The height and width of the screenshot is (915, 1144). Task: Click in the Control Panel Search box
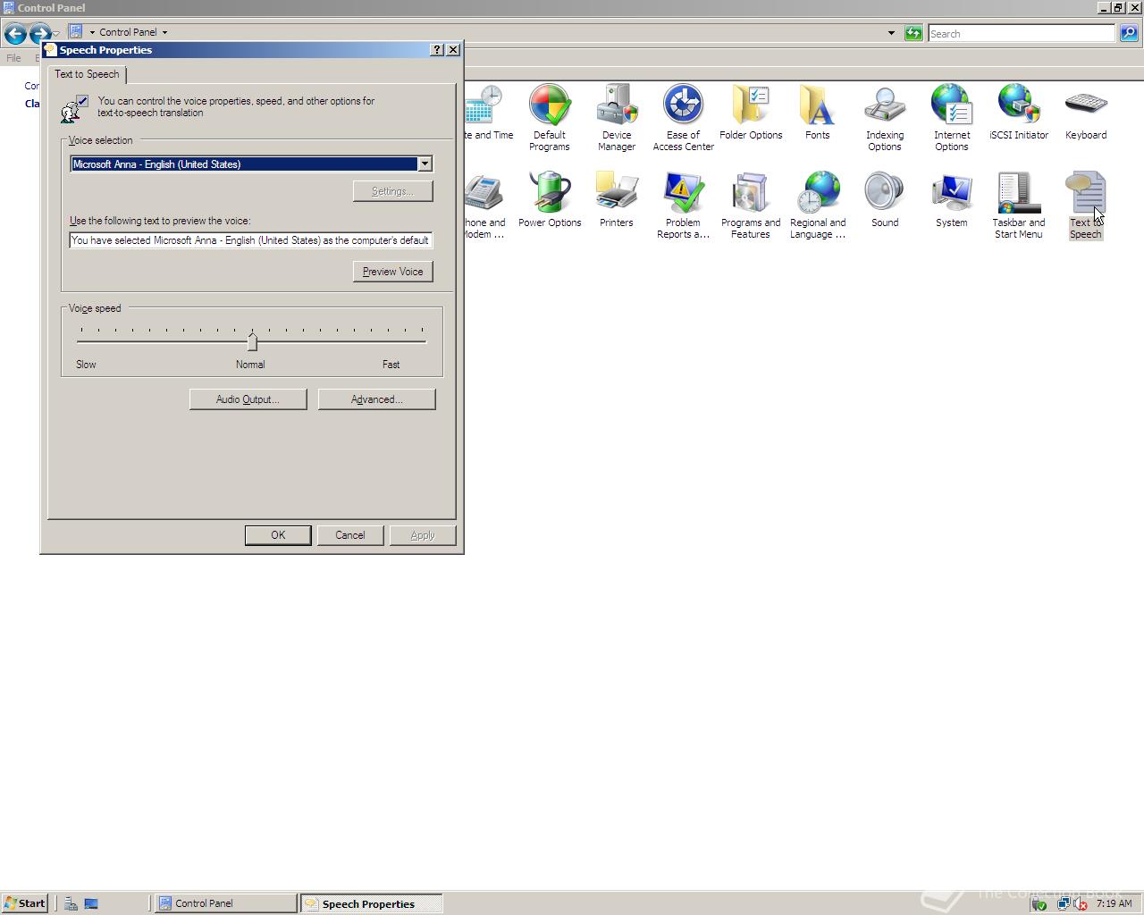(x=1022, y=33)
